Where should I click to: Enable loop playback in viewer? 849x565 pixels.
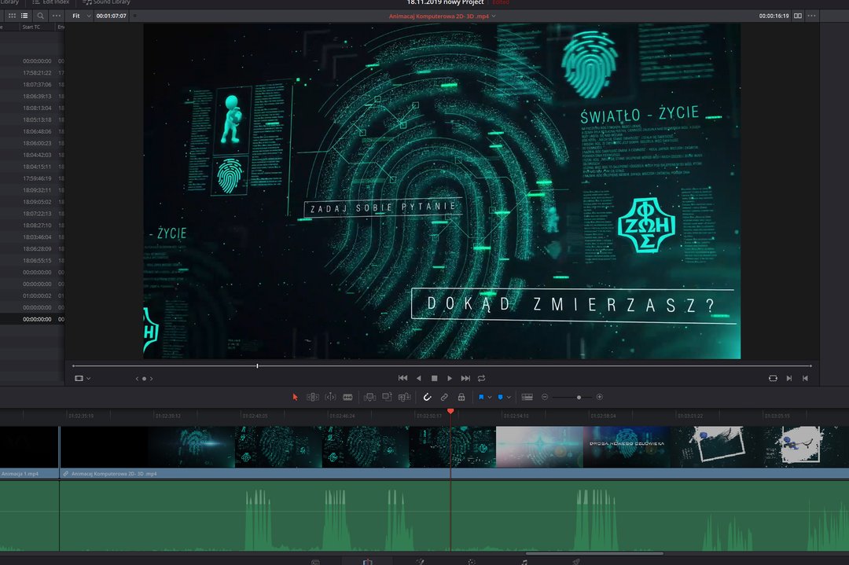pos(481,378)
